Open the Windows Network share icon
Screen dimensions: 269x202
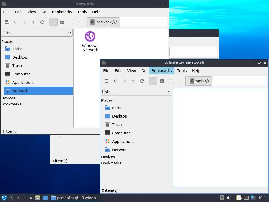click(x=90, y=41)
